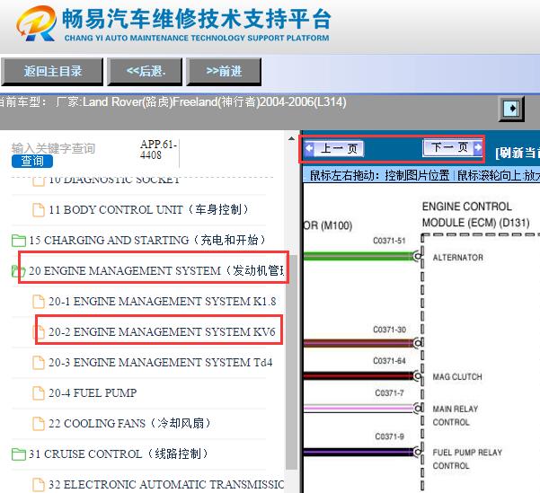
Task: Click page icon beside 32 ELECTRONIC AUTOMATIC TRANSMISSION
Action: [39, 484]
